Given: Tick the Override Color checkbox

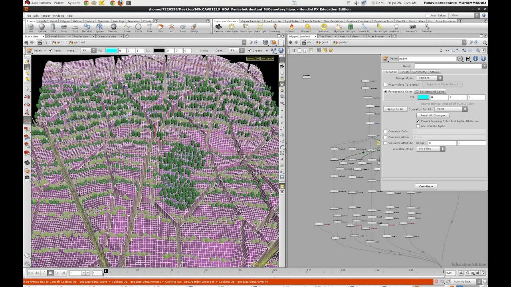Looking at the screenshot, I should 385,132.
